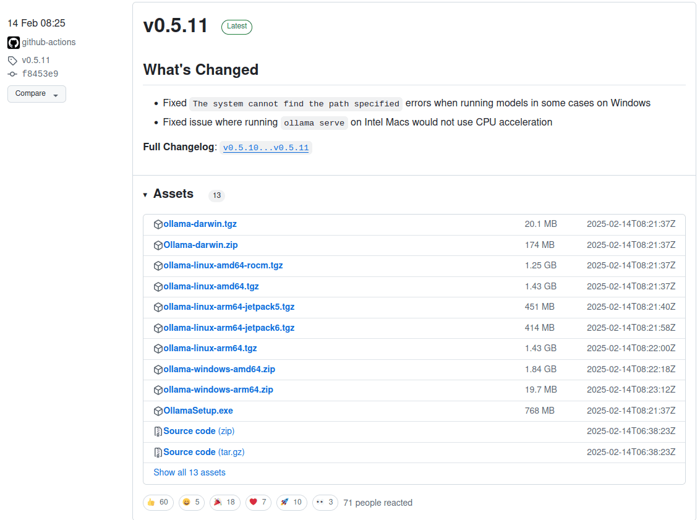700x520 pixels.
Task: Click the What's Changed heading
Action: click(200, 70)
